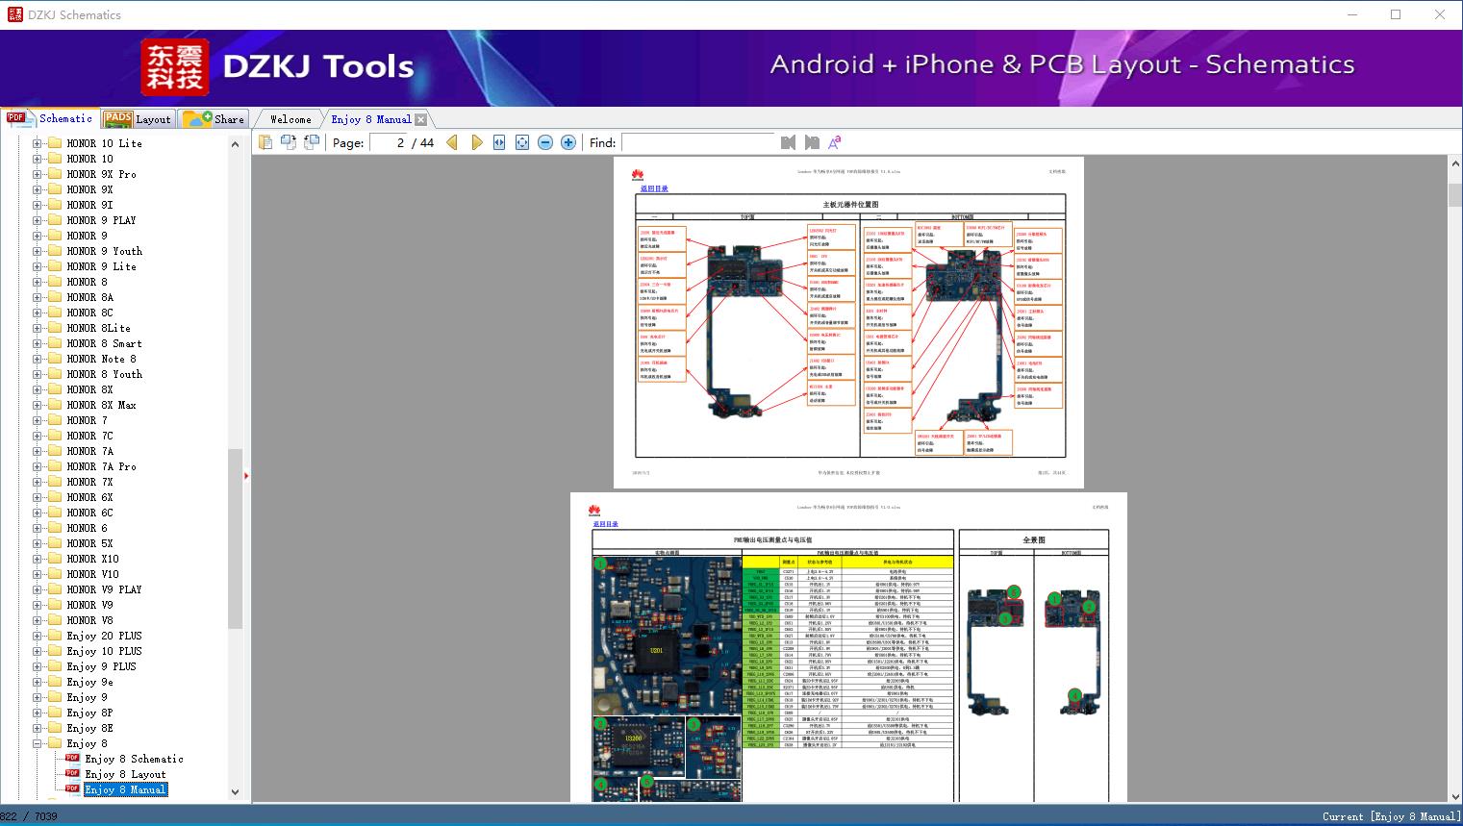Expand the Enjoy 20 PLUS folder
Viewport: 1463px width, 826px height.
coord(38,636)
